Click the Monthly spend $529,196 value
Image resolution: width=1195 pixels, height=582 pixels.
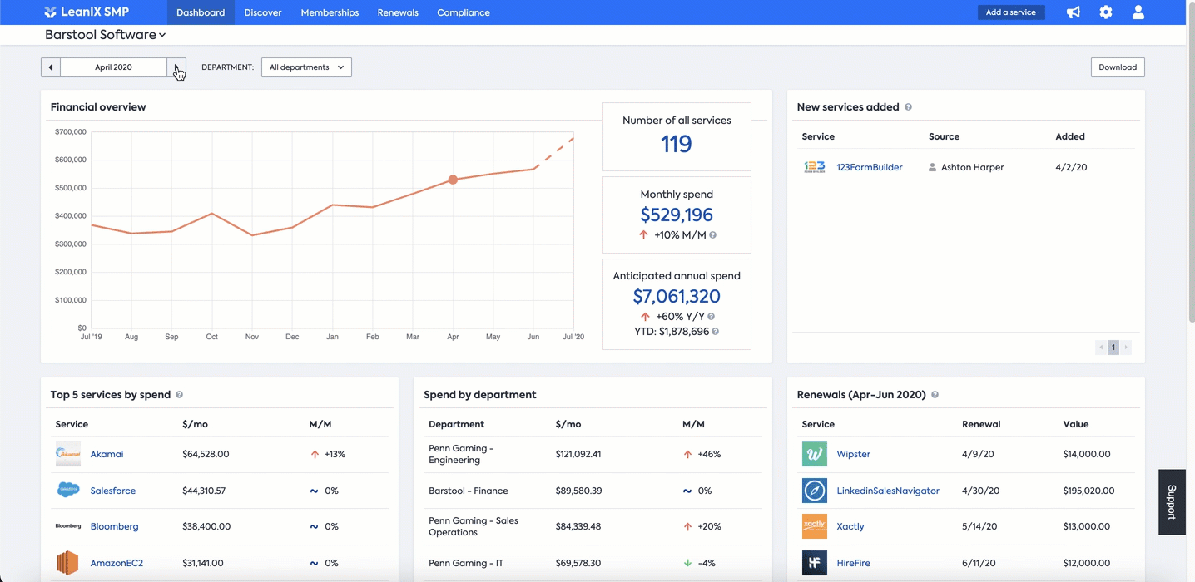point(677,215)
